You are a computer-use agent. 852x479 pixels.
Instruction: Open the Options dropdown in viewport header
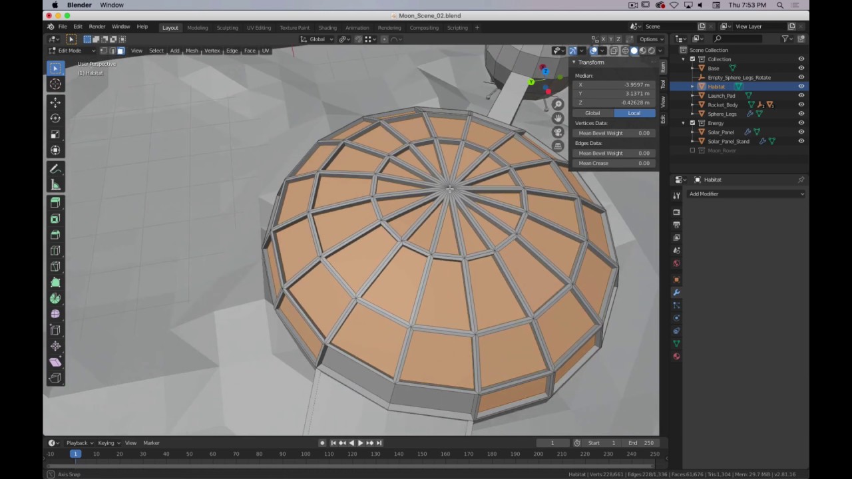tap(650, 39)
